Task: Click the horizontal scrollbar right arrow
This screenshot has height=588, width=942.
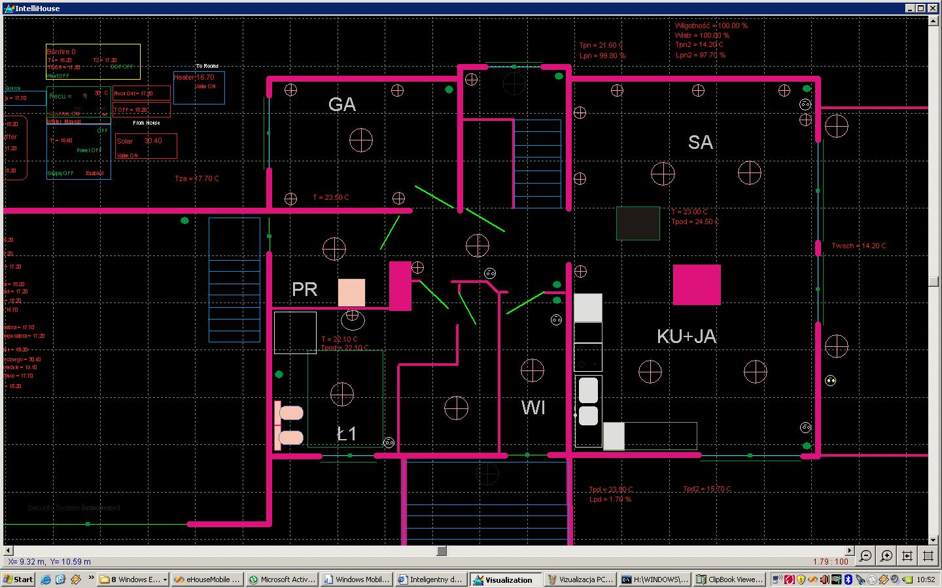Action: (x=850, y=551)
